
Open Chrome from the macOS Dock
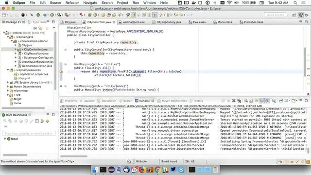[157, 170]
